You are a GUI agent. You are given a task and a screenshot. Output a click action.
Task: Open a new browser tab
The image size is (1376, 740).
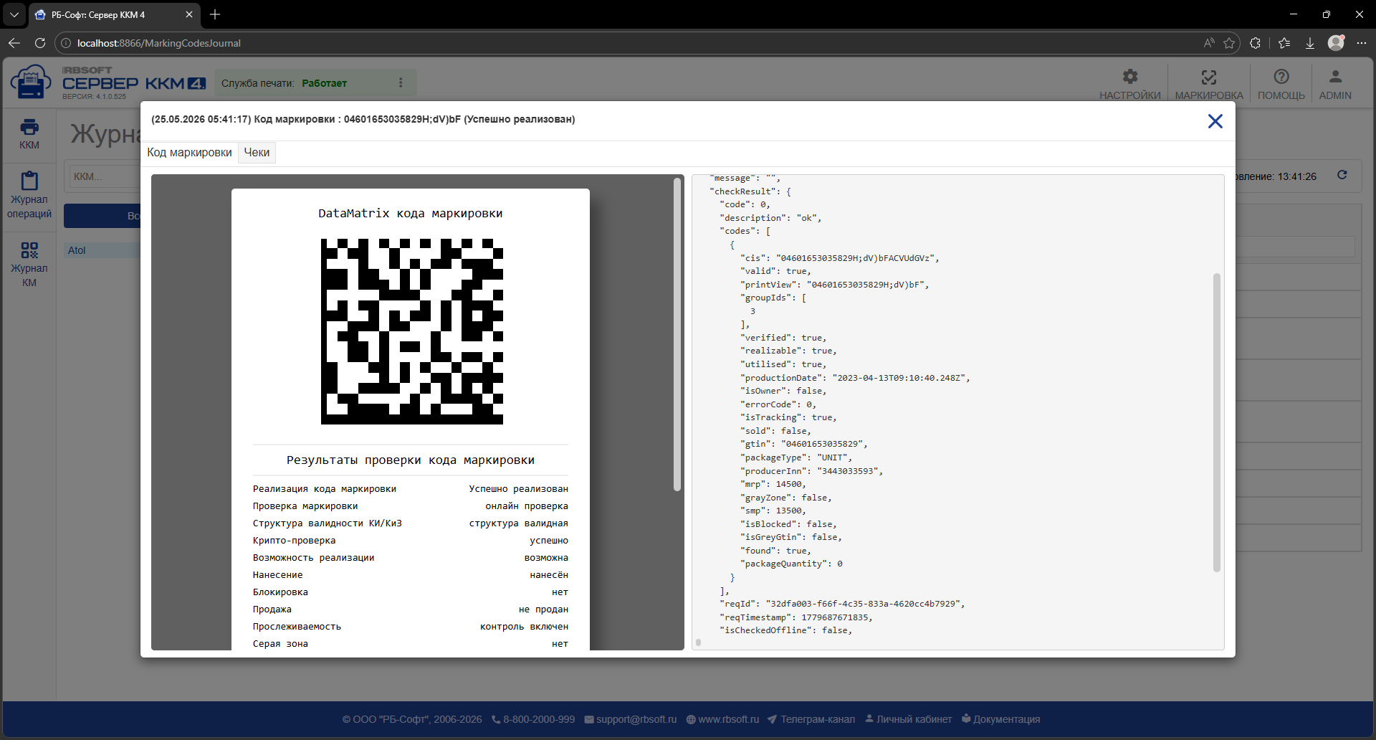(215, 14)
